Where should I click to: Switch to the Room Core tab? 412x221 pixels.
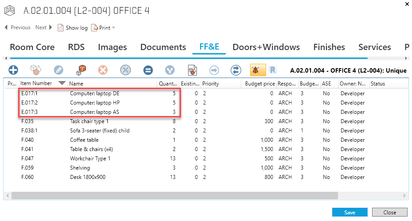coord(32,47)
